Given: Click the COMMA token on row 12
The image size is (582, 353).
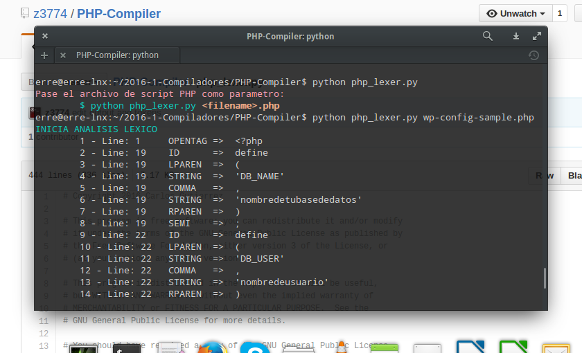Looking at the screenshot, I should 182,271.
